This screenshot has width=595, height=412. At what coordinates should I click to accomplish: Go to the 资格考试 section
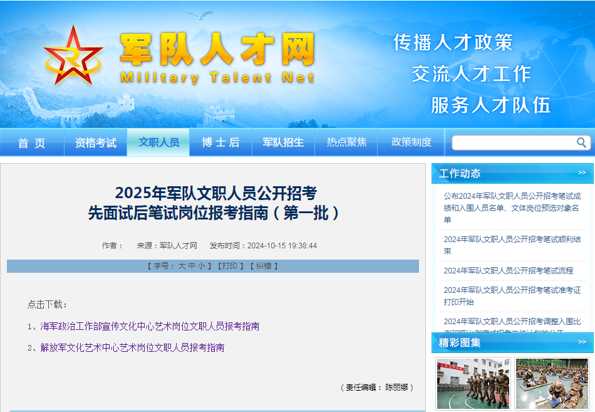point(95,143)
